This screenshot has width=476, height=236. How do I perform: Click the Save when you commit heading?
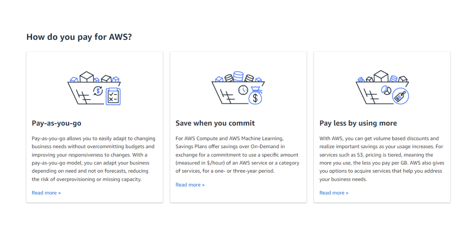[215, 123]
